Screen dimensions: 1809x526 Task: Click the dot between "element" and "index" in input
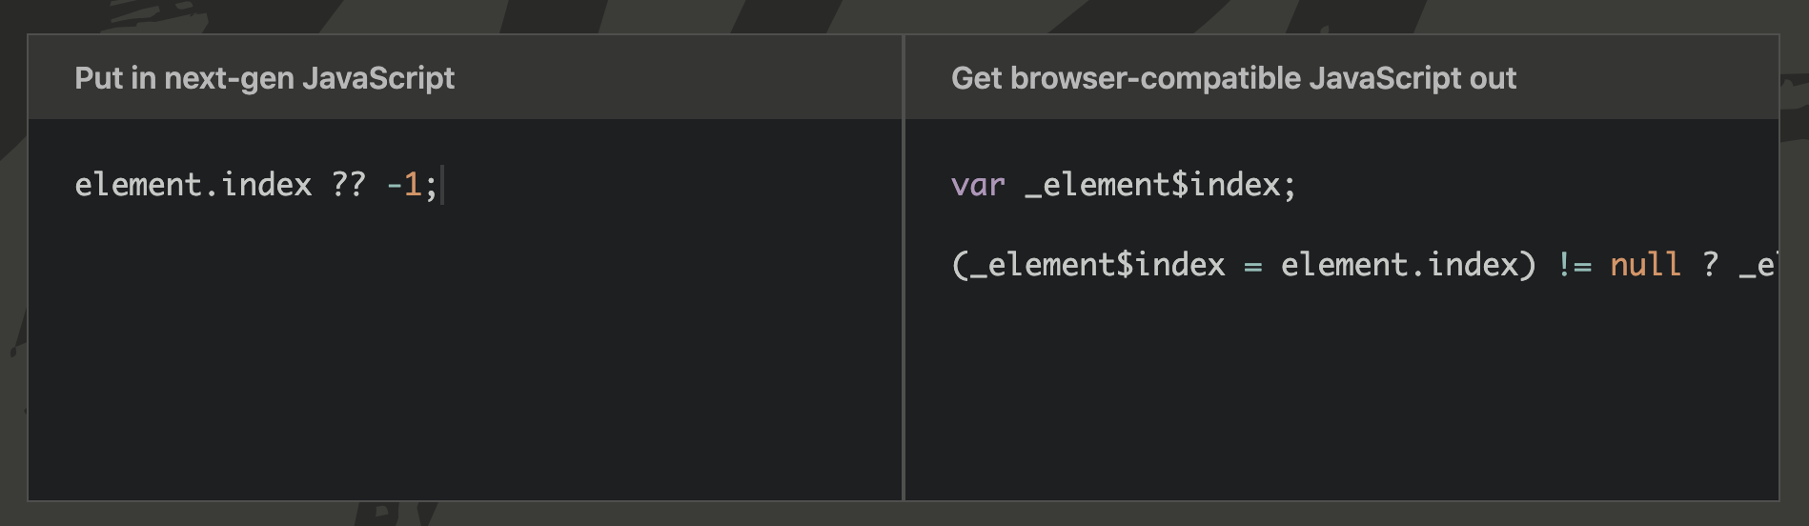coord(212,185)
